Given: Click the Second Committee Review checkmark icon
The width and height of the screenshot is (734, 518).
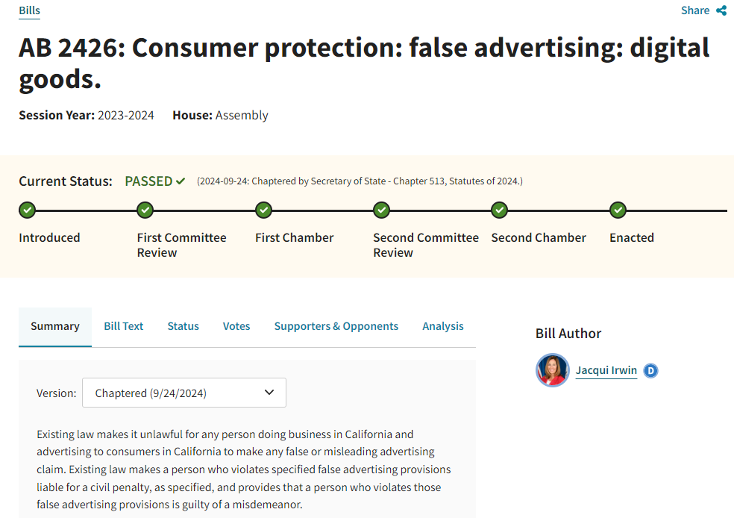Looking at the screenshot, I should coord(381,210).
